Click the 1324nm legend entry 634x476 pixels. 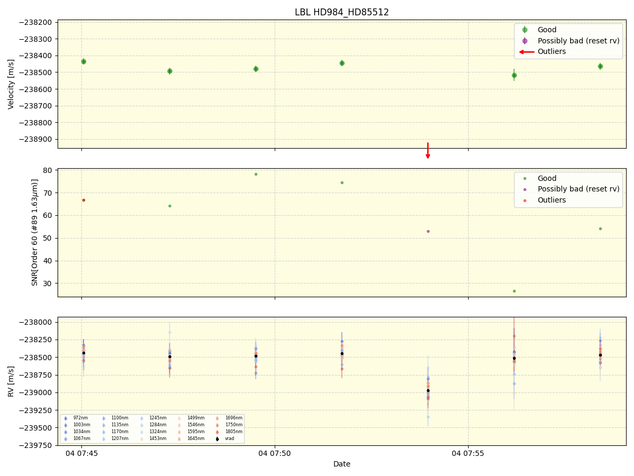point(152,432)
